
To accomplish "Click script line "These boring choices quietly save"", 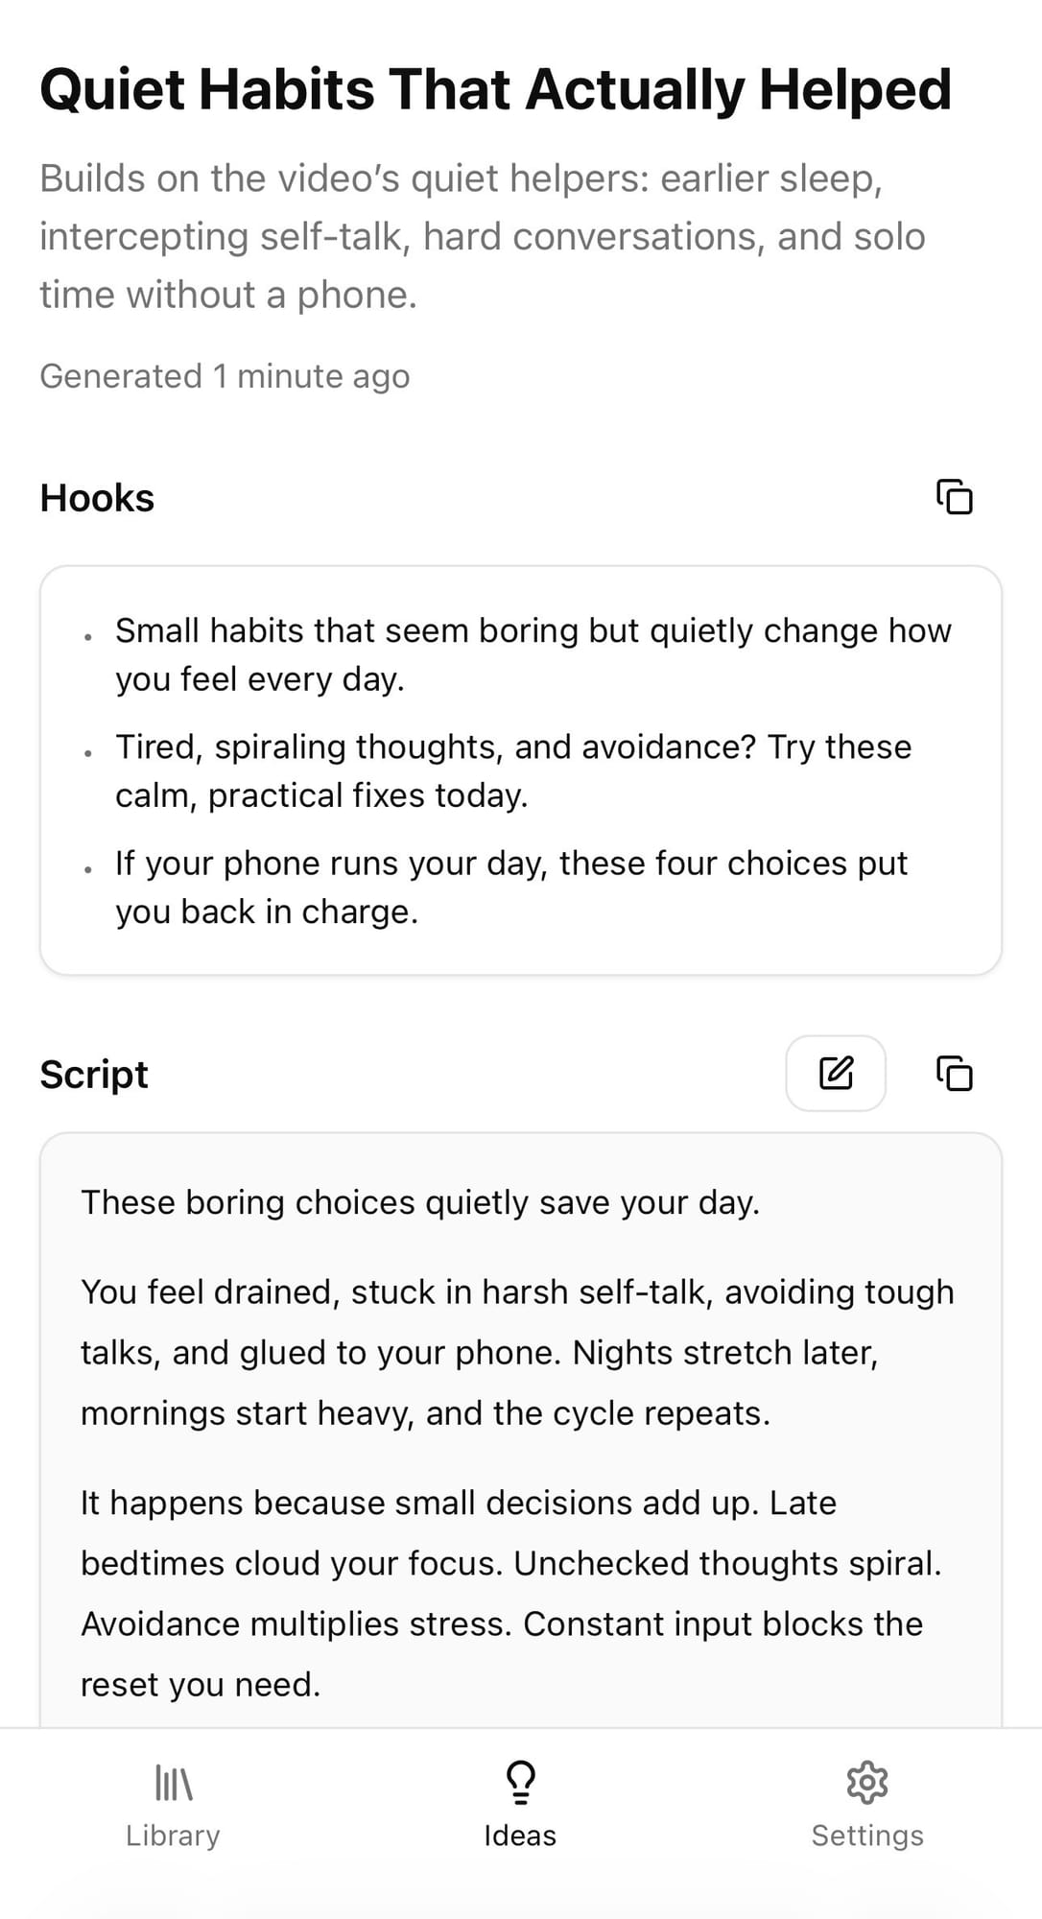I will coord(420,1202).
